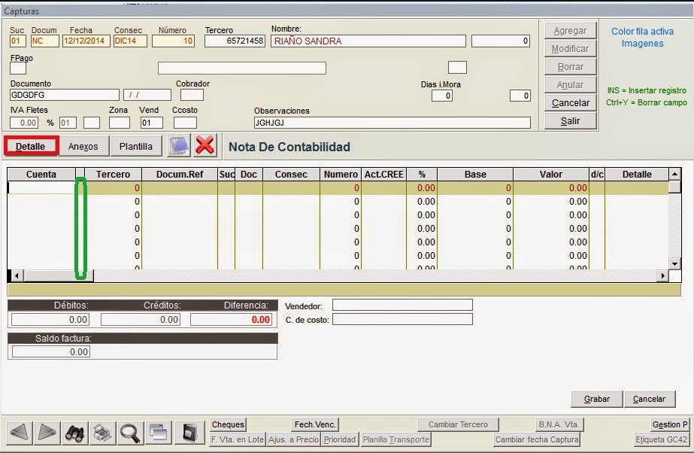Print the capture using the printer icon
The width and height of the screenshot is (694, 453).
click(102, 433)
